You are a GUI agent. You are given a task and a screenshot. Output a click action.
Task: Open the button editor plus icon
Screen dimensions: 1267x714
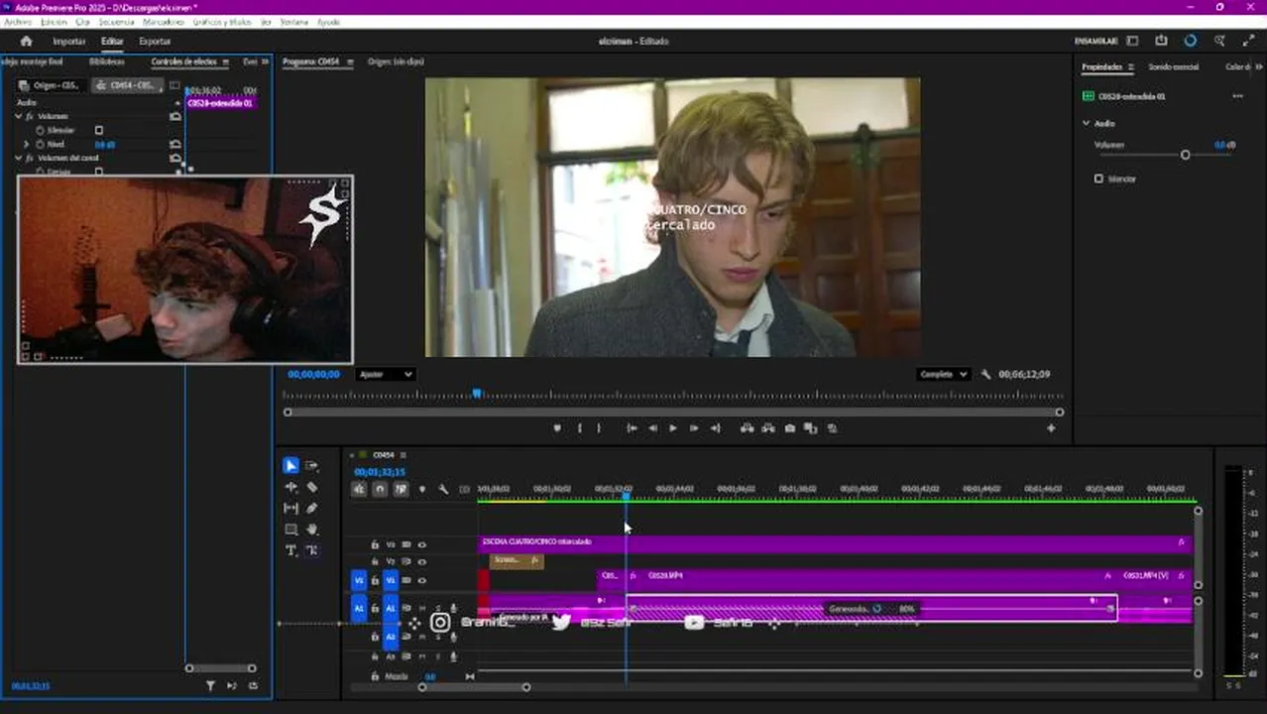[x=1051, y=428]
